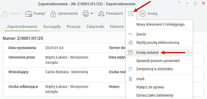Click Cacko Barbara - Sekretarka value

[67, 72]
